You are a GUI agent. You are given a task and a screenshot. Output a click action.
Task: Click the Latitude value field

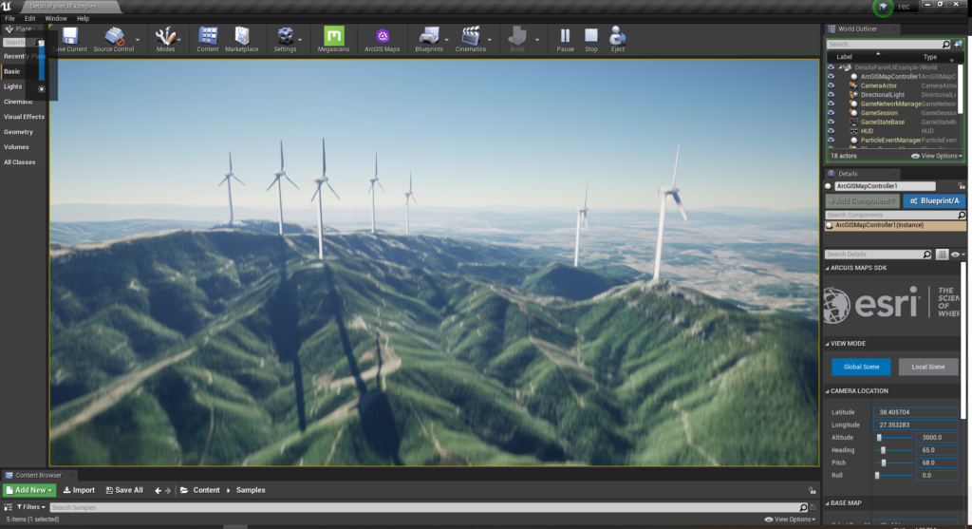tap(916, 412)
